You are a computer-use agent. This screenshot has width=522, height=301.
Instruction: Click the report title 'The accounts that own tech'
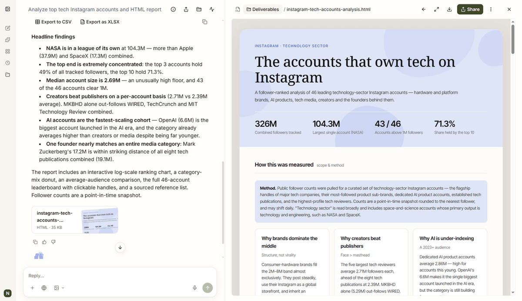coord(355,69)
